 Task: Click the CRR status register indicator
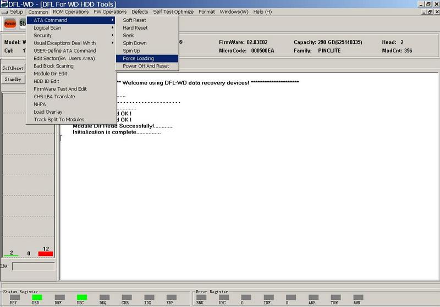(127, 298)
